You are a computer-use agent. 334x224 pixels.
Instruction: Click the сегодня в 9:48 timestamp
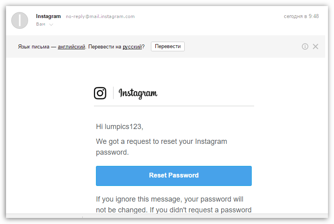coord(301,16)
